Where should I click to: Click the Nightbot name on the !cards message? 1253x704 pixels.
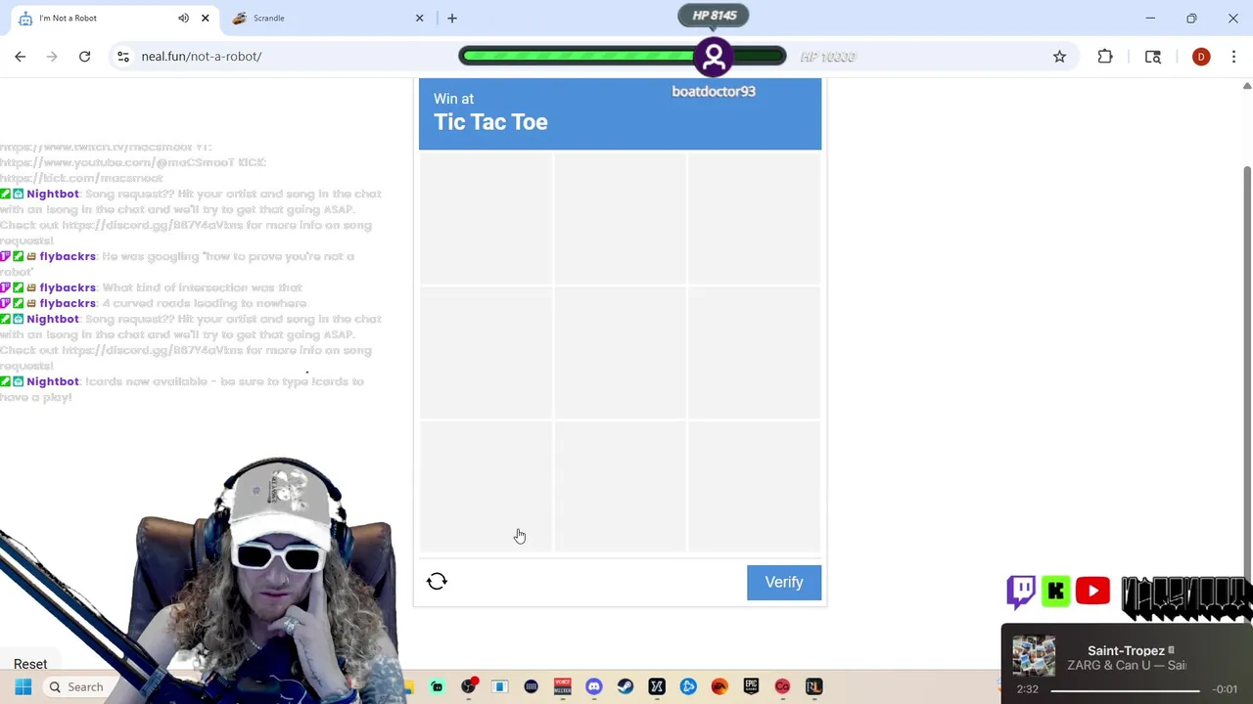tap(53, 381)
